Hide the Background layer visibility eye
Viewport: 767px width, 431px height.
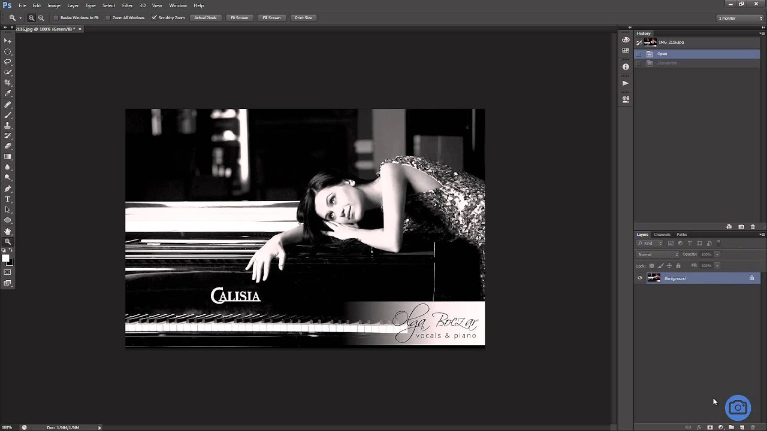pos(640,278)
